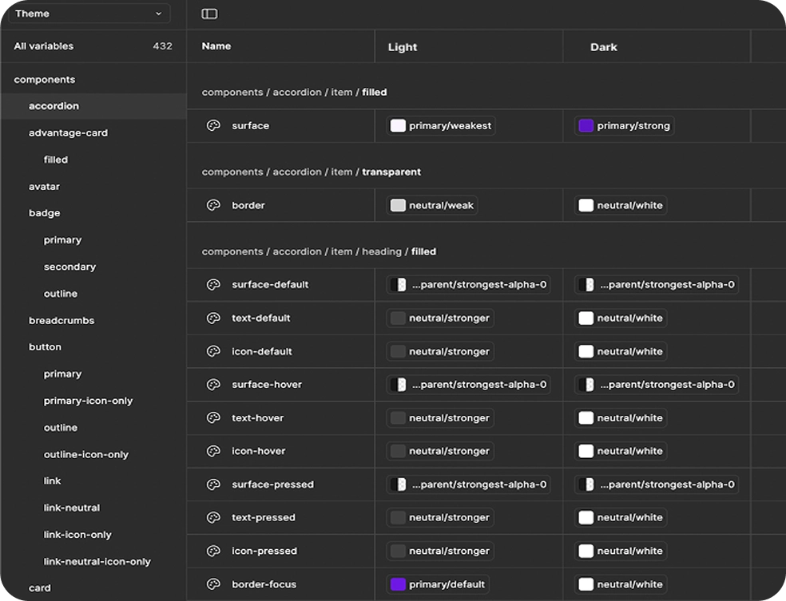Viewport: 786px width, 601px height.
Task: Expand the badge group in the sidebar
Action: pos(44,212)
